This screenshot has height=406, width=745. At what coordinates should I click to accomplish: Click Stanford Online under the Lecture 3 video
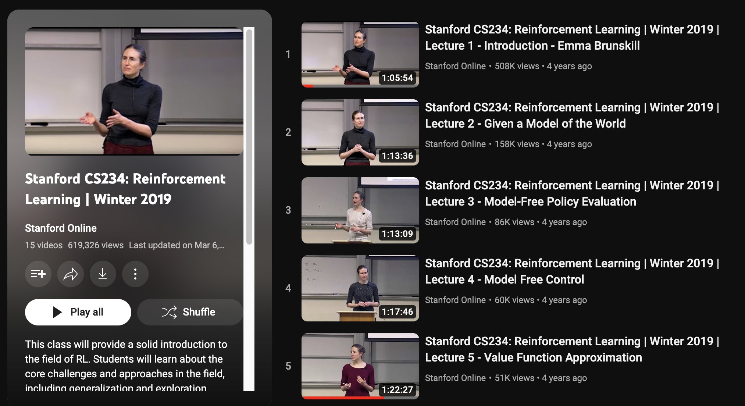point(455,222)
